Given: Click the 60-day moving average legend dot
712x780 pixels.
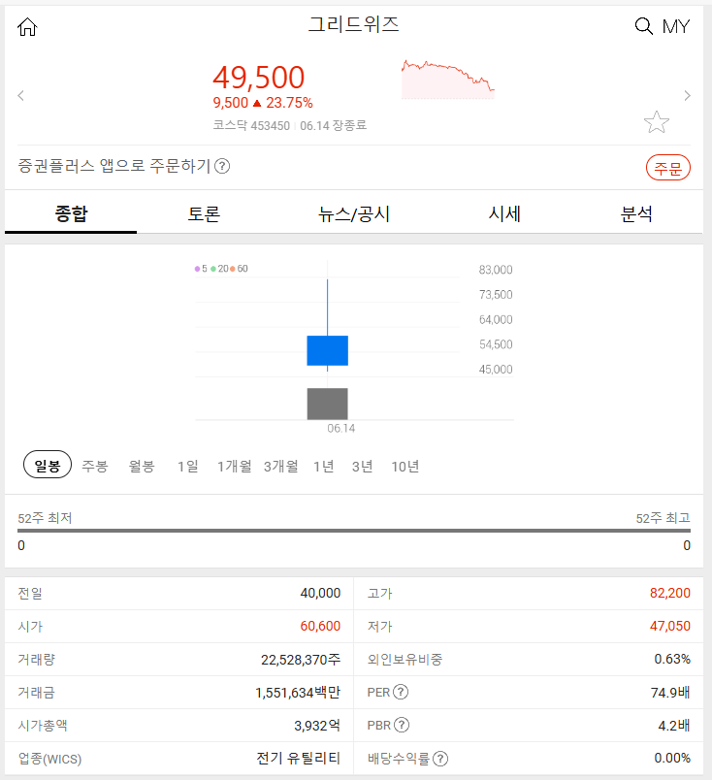Looking at the screenshot, I should coord(233,269).
